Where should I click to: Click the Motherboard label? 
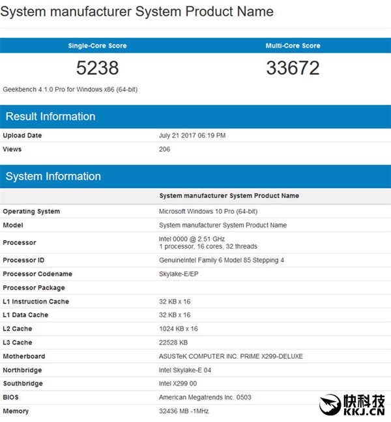click(x=24, y=356)
